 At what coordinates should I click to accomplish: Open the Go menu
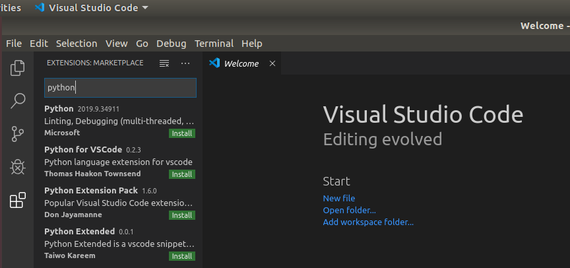coord(142,44)
